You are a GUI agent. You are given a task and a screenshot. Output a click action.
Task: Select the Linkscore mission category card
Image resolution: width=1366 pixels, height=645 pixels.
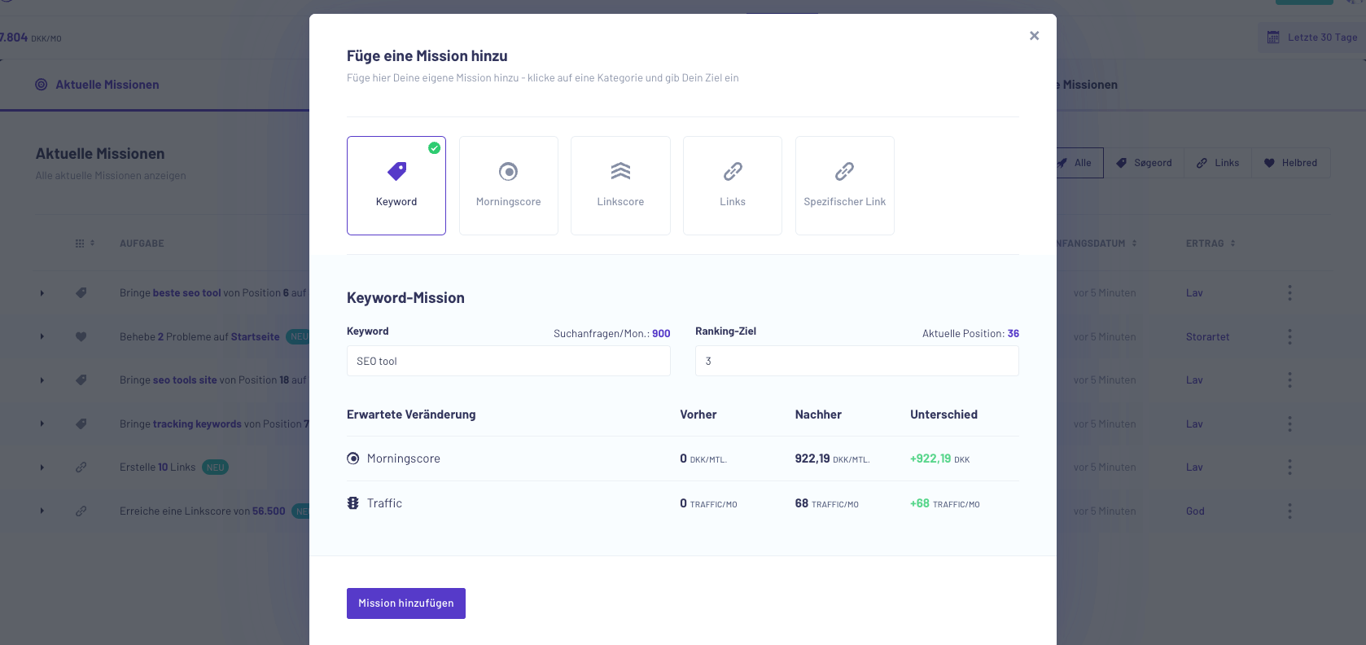tap(620, 186)
